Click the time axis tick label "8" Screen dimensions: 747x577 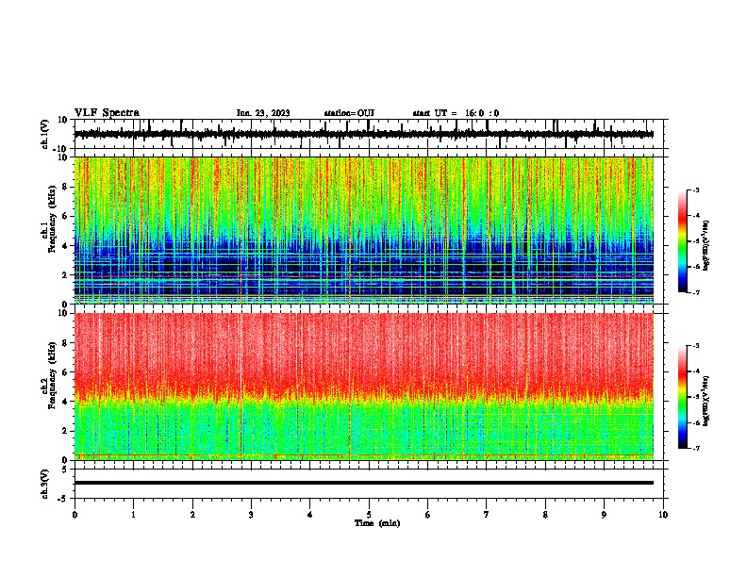(545, 515)
